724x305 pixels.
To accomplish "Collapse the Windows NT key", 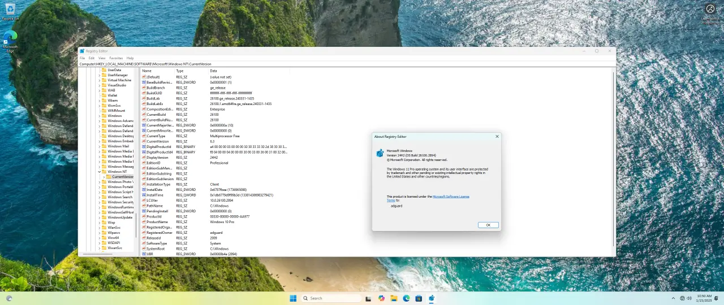I will pos(99,172).
